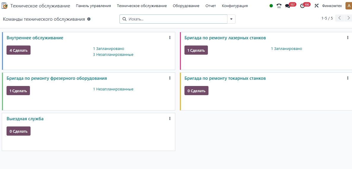
Task: Open three-dot menu on Бригада по ремонту токарных станков
Action: click(x=348, y=78)
